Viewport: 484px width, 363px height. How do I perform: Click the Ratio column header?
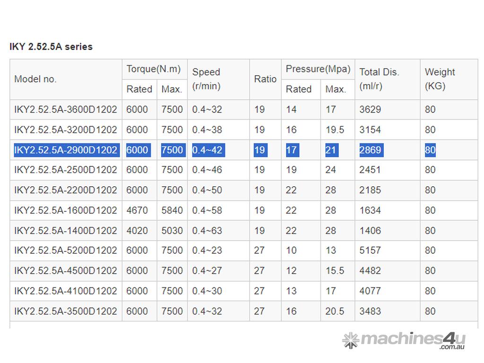click(x=265, y=79)
